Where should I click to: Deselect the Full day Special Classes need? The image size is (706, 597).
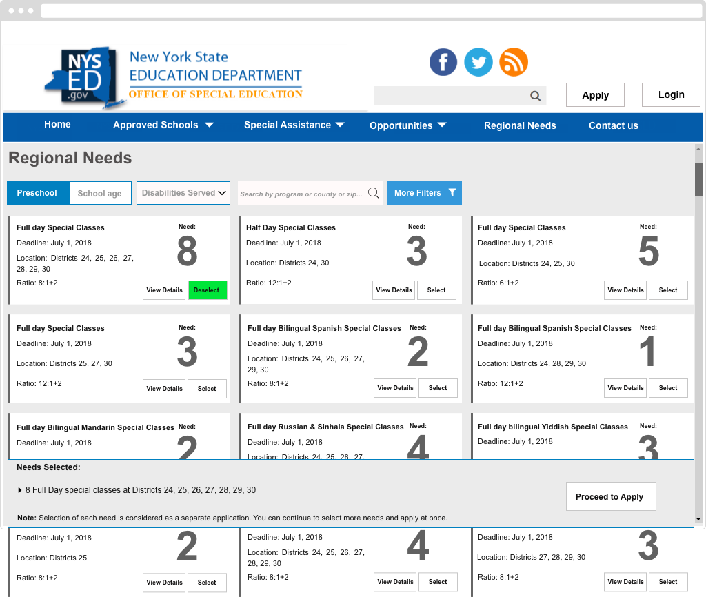[x=207, y=290]
